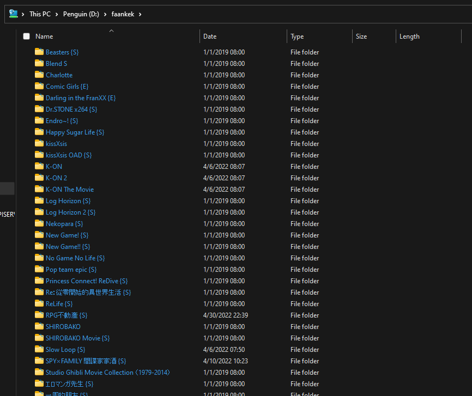The height and width of the screenshot is (396, 472).
Task: Expand the chevron after This PC
Action: point(57,14)
